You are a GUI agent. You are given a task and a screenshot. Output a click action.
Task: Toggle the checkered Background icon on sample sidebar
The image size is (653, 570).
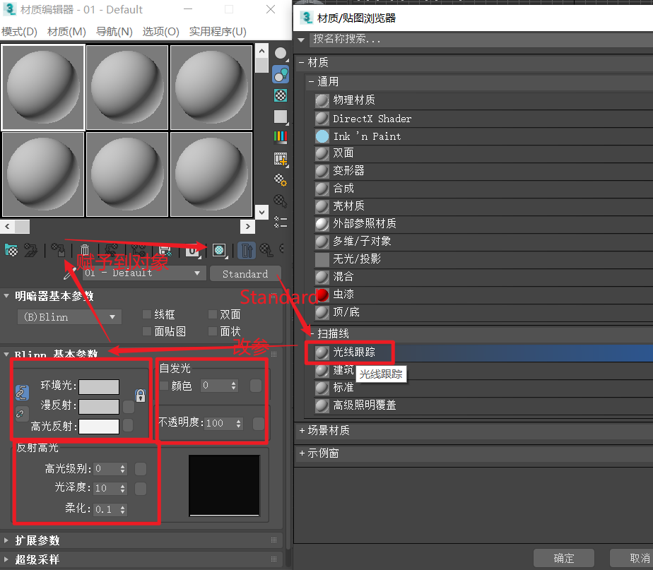[281, 94]
